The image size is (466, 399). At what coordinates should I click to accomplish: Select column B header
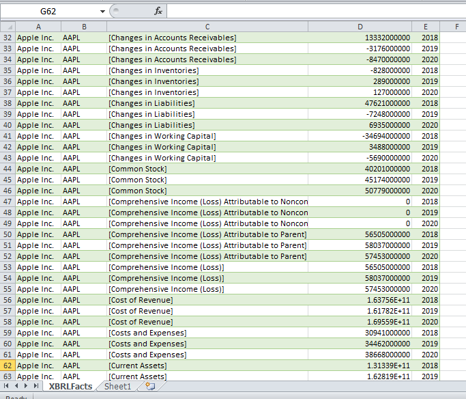click(x=84, y=27)
